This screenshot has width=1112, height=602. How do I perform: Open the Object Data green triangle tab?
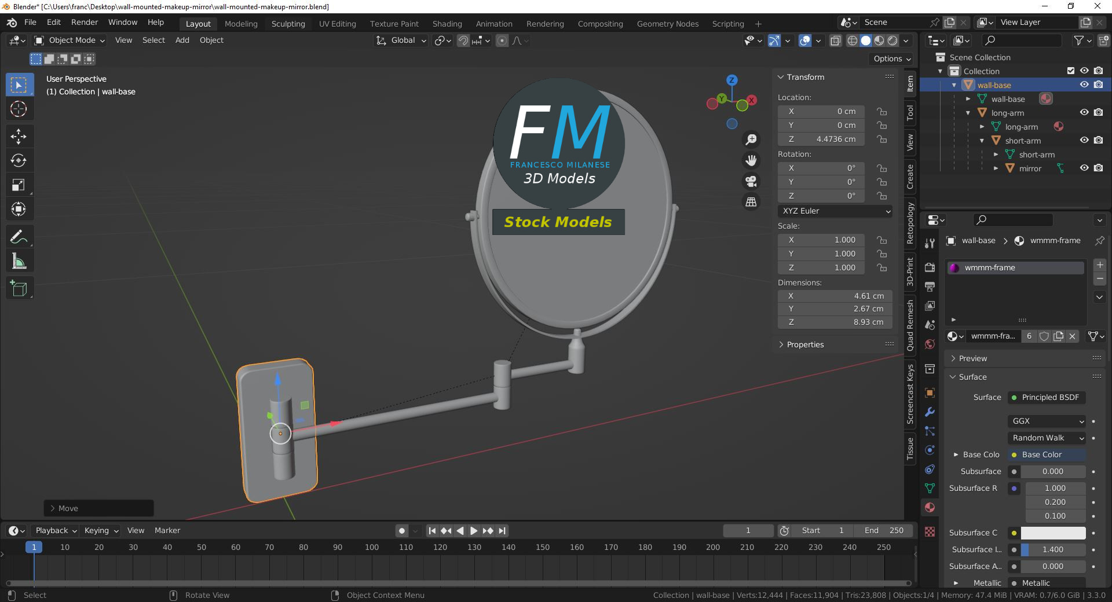click(930, 488)
